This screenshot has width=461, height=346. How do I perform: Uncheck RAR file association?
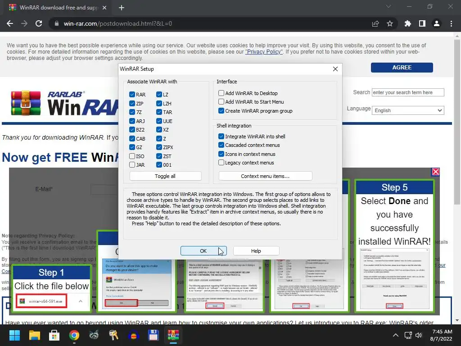tap(132, 95)
